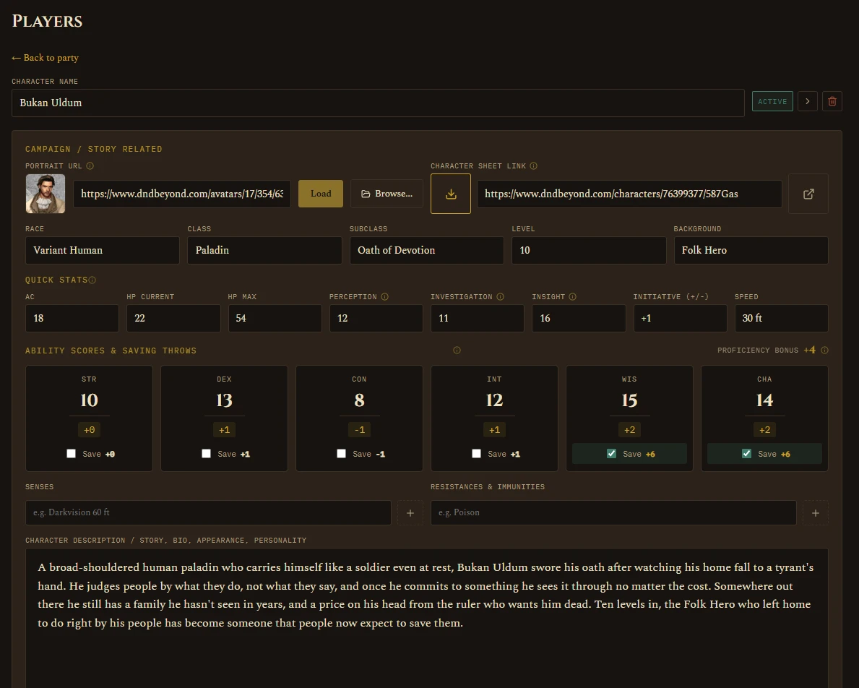The height and width of the screenshot is (688, 859).
Task: Click the Portrait URL input field
Action: [x=182, y=194]
